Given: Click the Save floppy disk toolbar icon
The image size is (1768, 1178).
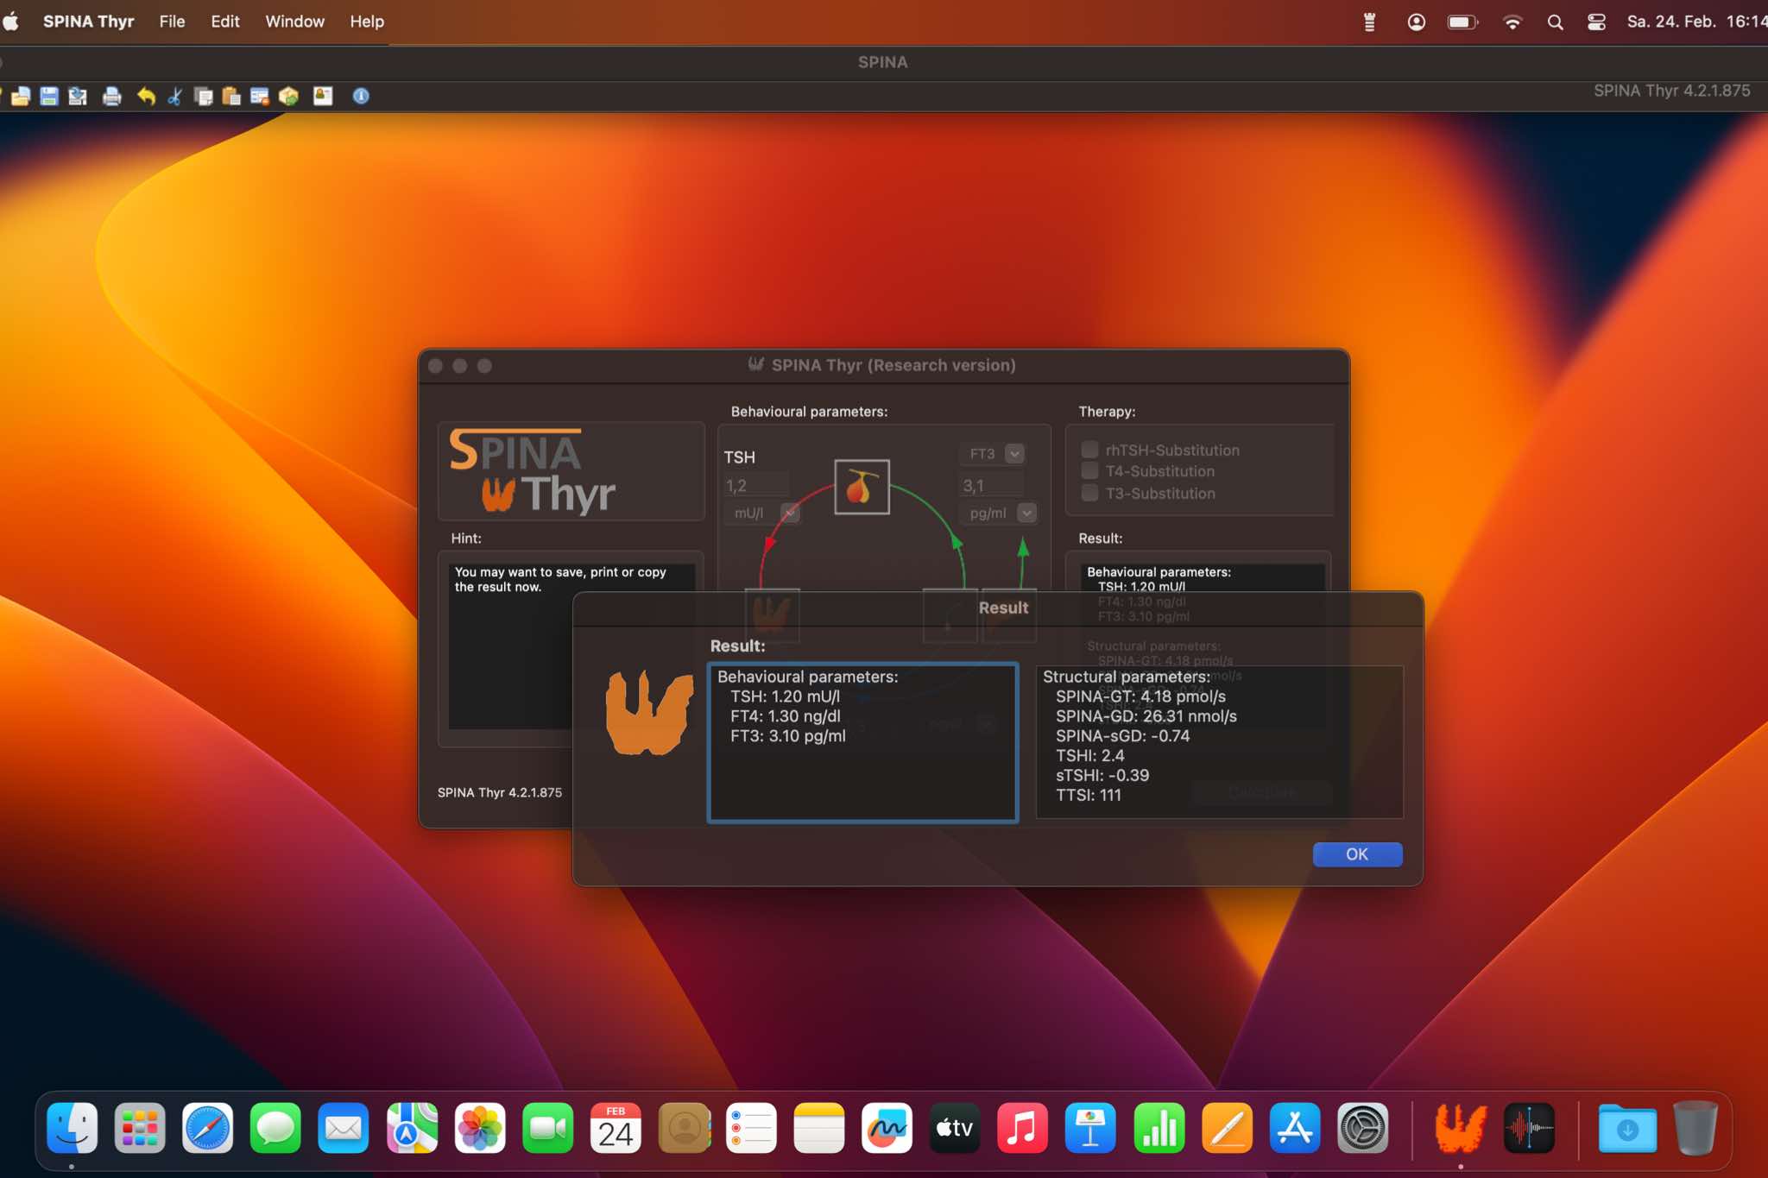Looking at the screenshot, I should click(x=49, y=96).
